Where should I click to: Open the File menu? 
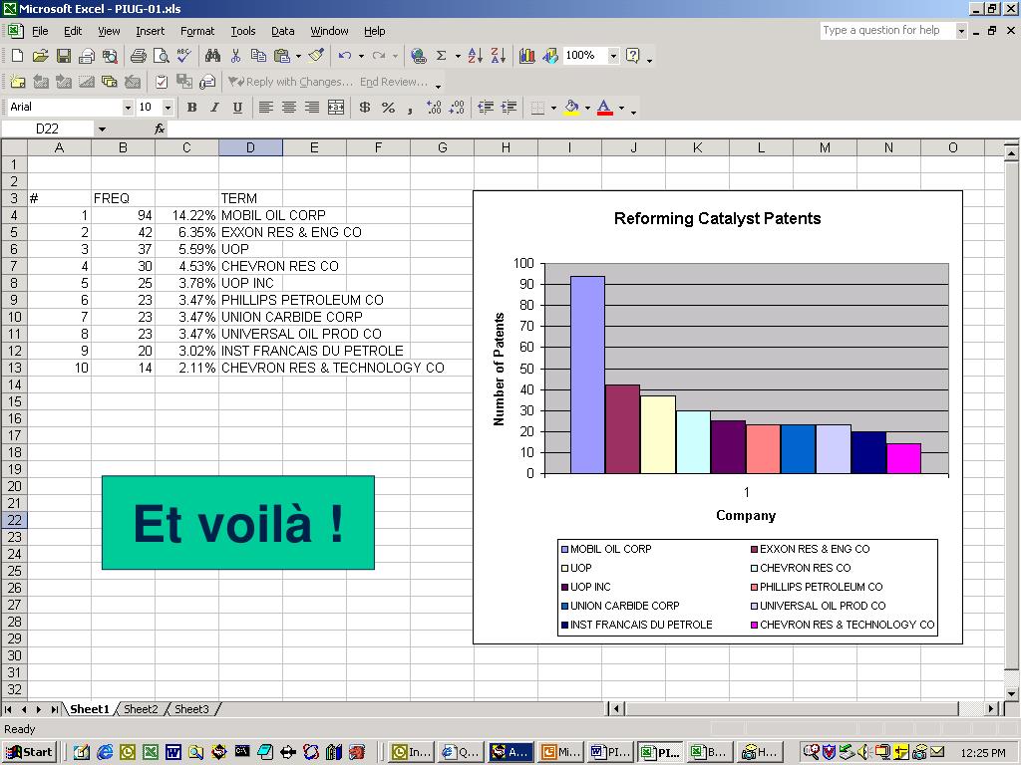[40, 31]
